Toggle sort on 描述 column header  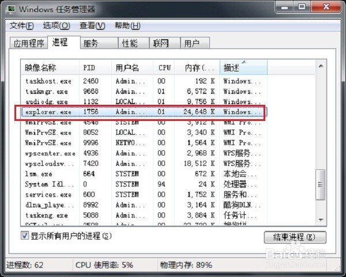pyautogui.click(x=243, y=67)
